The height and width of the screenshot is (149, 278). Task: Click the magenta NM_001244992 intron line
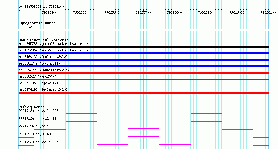[x=144, y=113]
